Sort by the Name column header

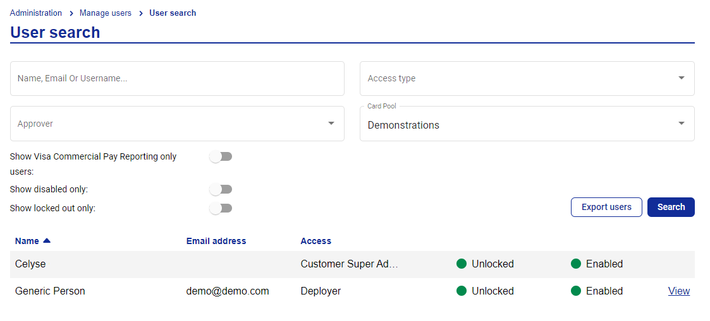pyautogui.click(x=27, y=241)
